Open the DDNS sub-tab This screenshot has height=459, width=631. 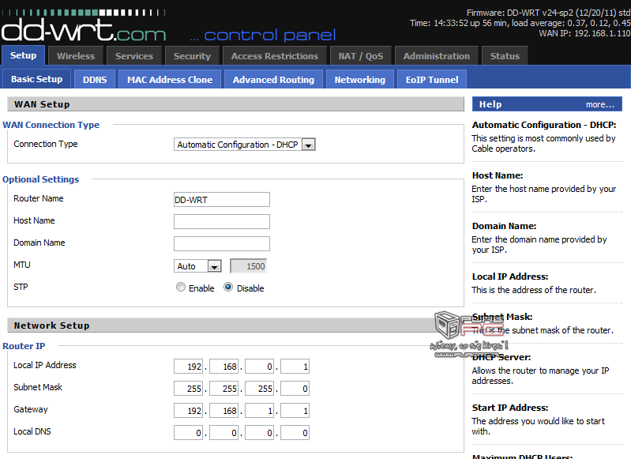95,79
